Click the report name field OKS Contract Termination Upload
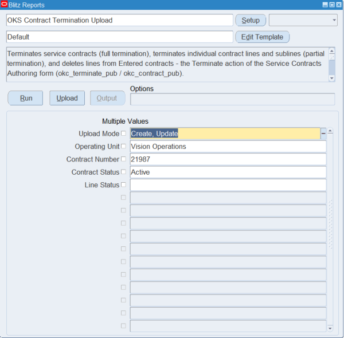 pyautogui.click(x=120, y=20)
